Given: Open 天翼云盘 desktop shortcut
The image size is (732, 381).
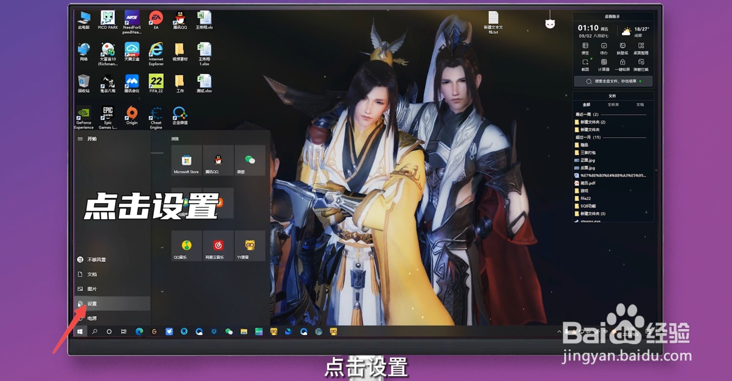Looking at the screenshot, I should 132,52.
